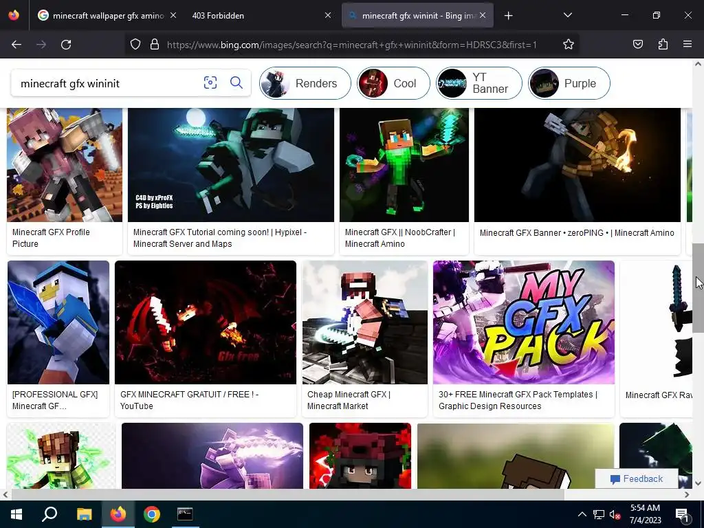This screenshot has width=704, height=528.
Task: Open the muted volume tray icon
Action: [615, 514]
